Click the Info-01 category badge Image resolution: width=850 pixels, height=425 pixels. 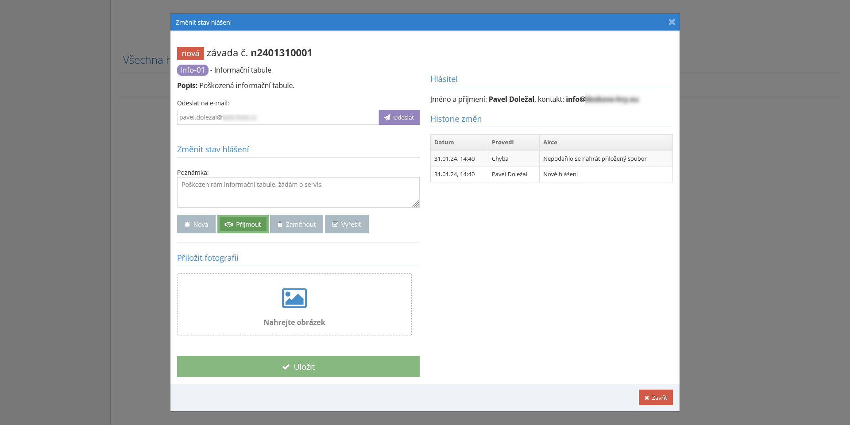(x=193, y=70)
